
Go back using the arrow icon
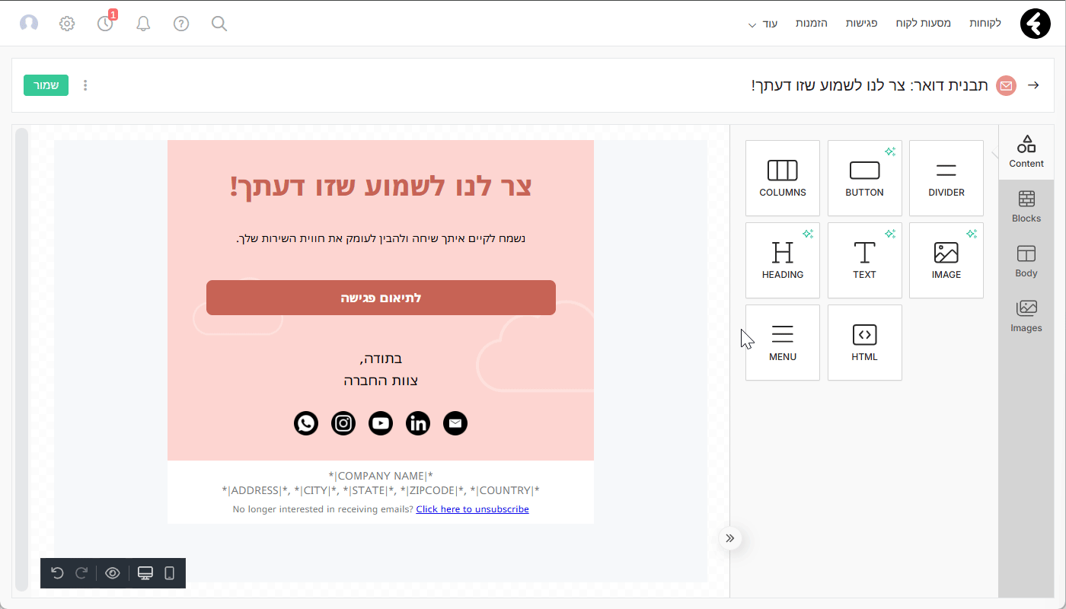1033,85
